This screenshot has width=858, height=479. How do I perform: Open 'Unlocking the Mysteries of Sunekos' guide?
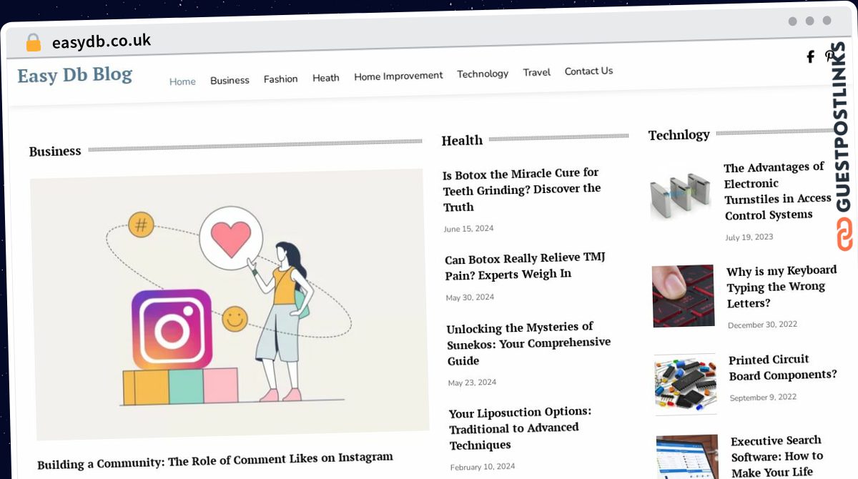[529, 343]
